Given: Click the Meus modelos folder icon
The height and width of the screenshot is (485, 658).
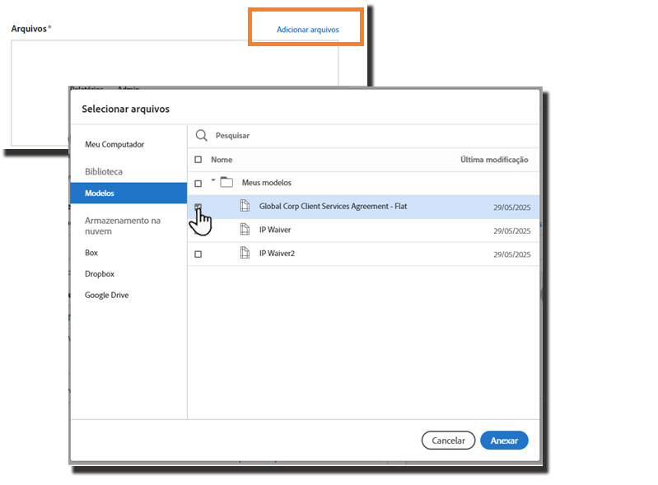Looking at the screenshot, I should (226, 183).
